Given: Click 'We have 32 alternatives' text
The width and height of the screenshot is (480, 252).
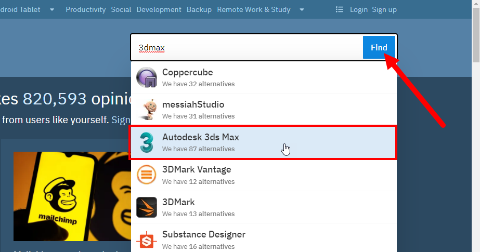Looking at the screenshot, I should [x=198, y=84].
